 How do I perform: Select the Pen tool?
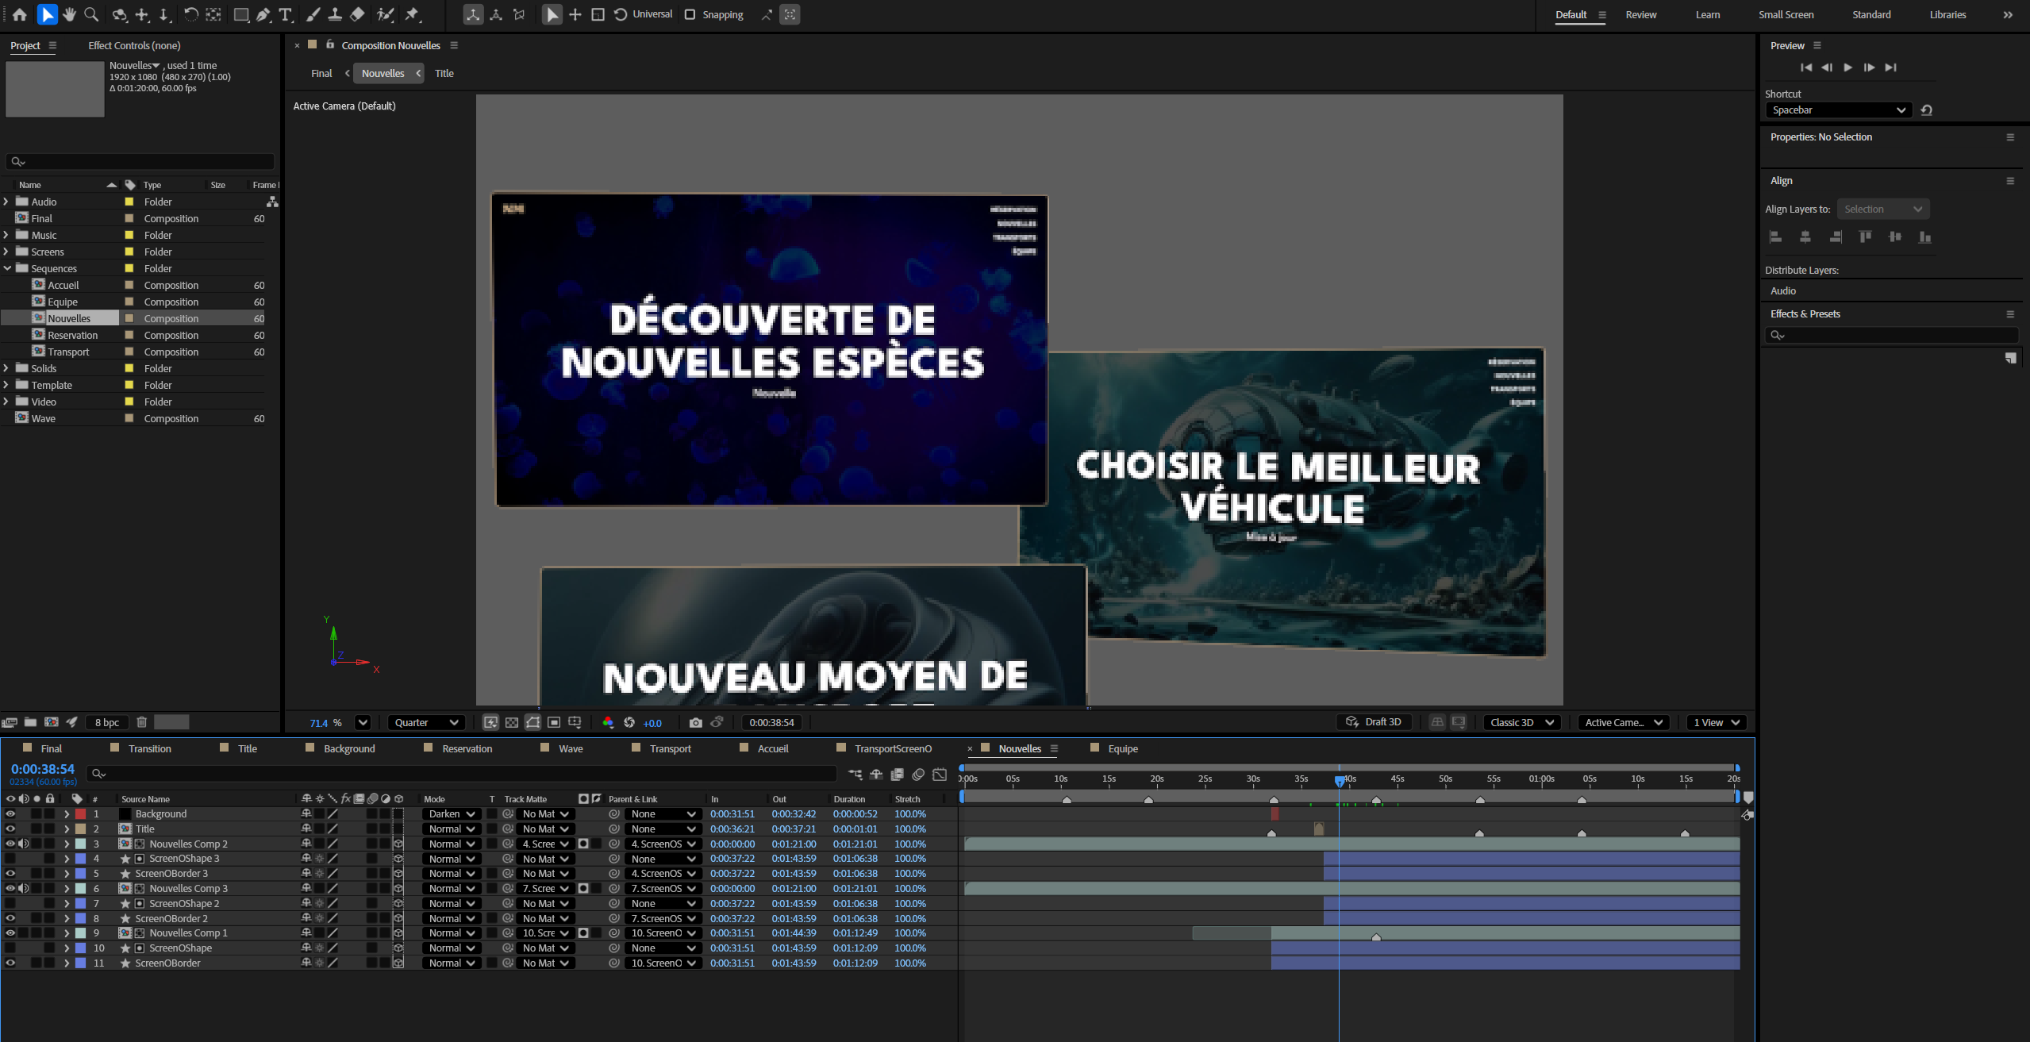263,14
